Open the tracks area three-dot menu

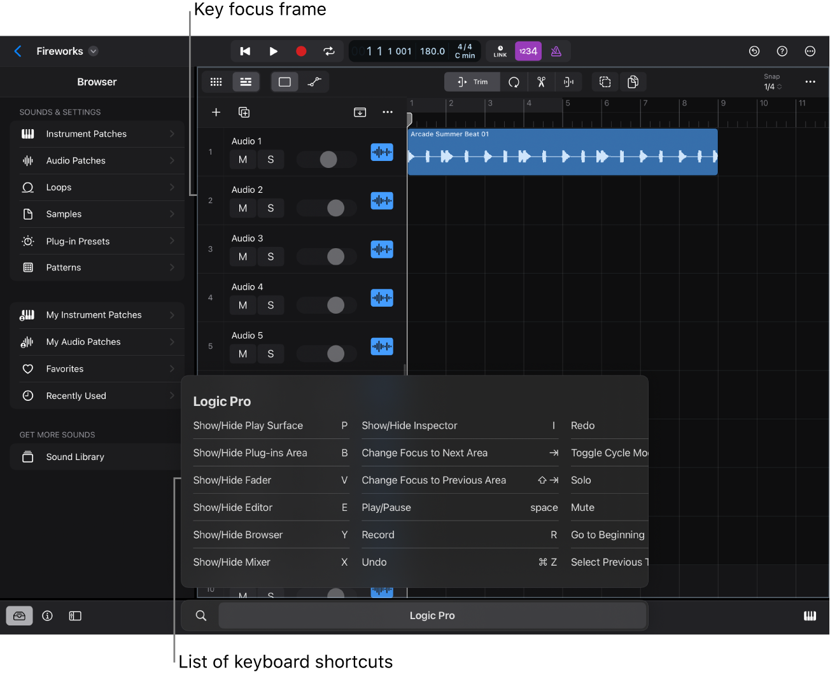(x=810, y=82)
